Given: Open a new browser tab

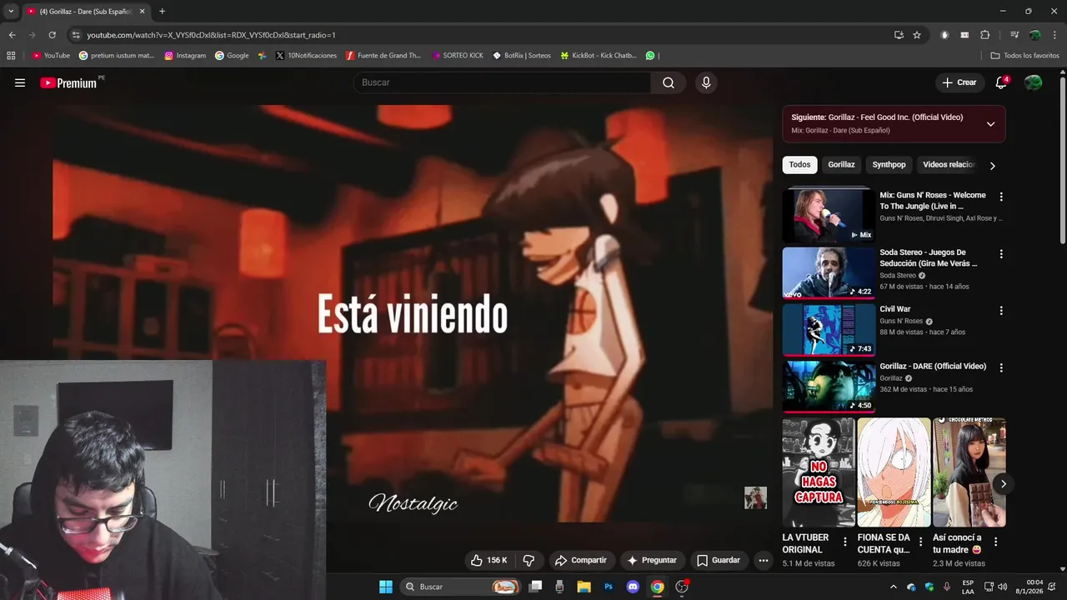Looking at the screenshot, I should [162, 12].
